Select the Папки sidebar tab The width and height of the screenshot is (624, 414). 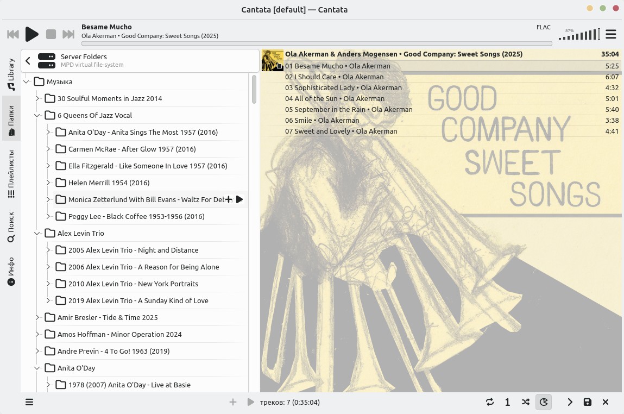coord(11,118)
